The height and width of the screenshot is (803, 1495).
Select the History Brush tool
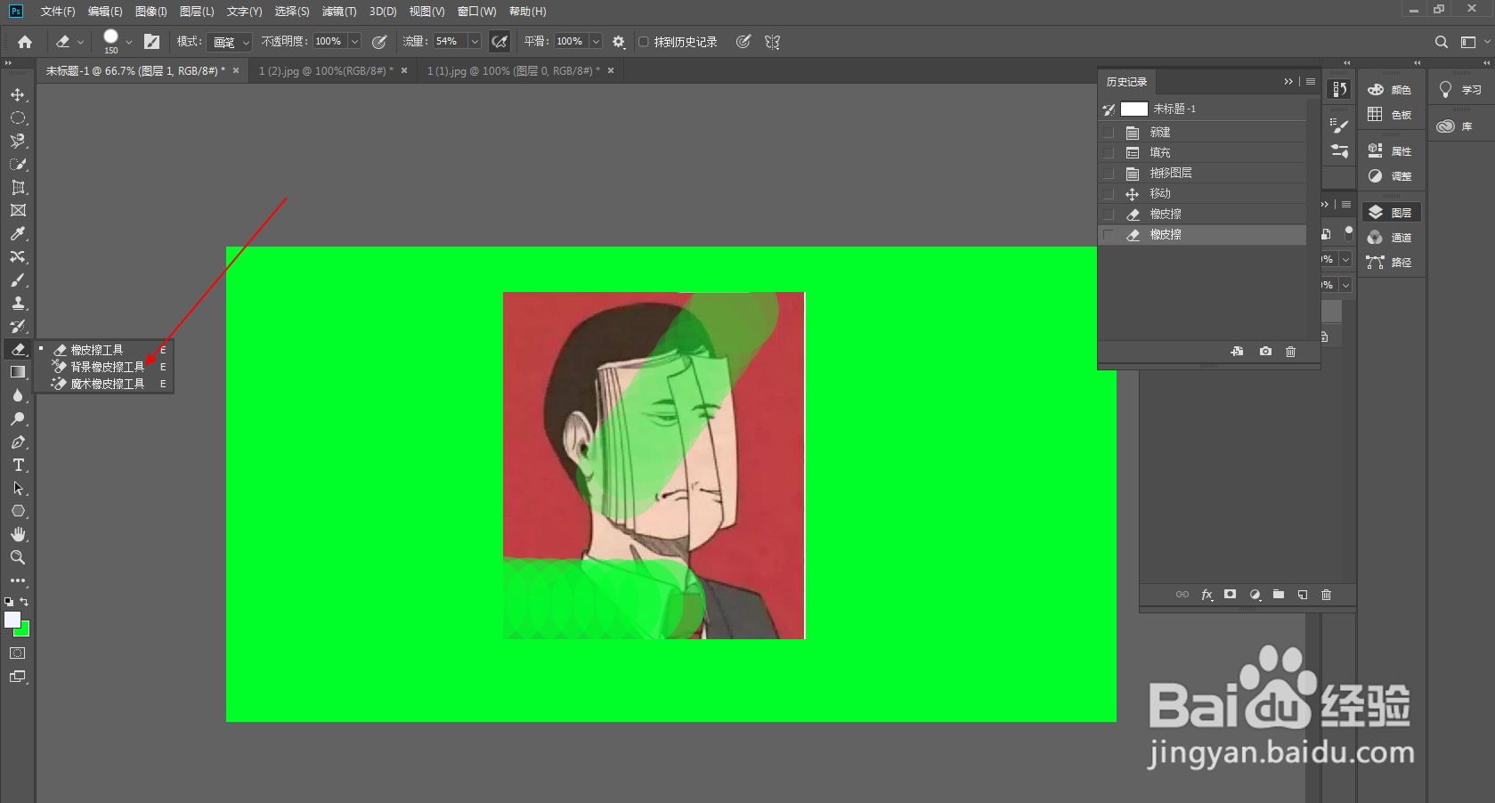point(18,326)
